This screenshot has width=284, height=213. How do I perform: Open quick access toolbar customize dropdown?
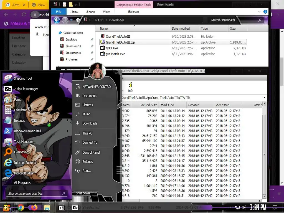[76, 4]
